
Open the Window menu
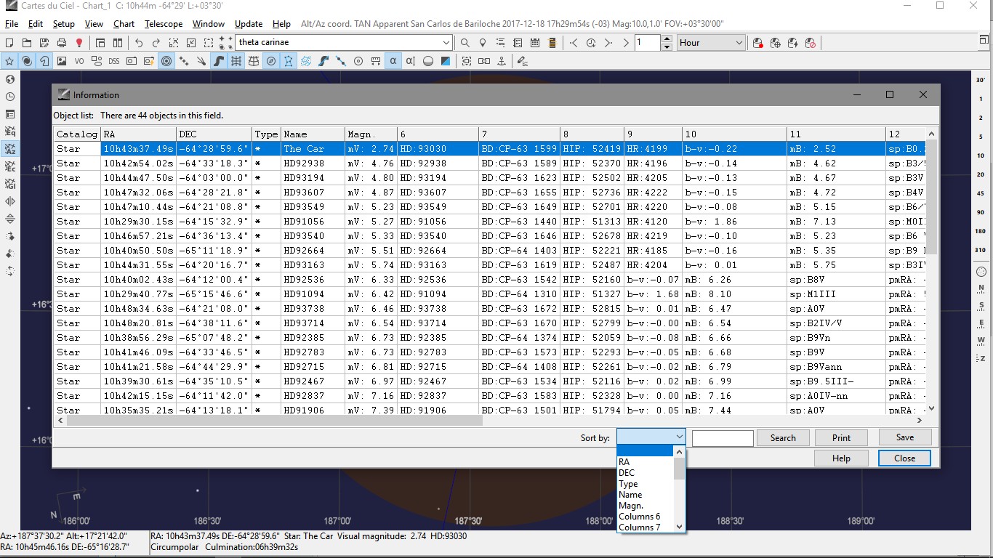click(209, 24)
